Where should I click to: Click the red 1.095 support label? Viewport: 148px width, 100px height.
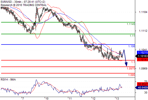132,75
